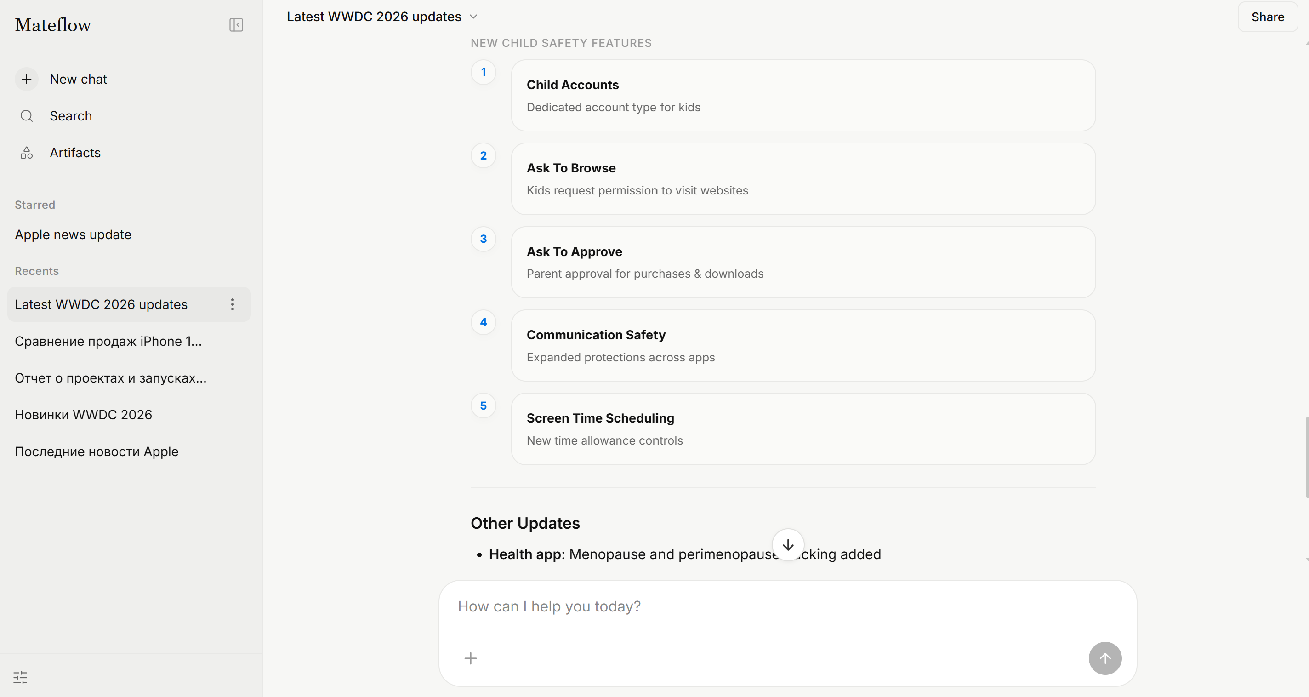The image size is (1309, 697).
Task: Open recent chat Новинки WWDC 2026
Action: click(83, 415)
